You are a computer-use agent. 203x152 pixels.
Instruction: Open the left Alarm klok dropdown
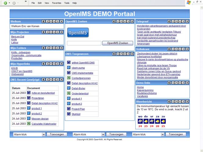tap(44, 134)
